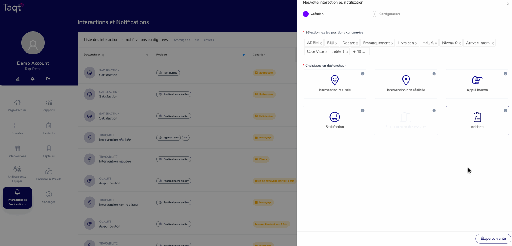Remove the Hall A position tag

436,43
